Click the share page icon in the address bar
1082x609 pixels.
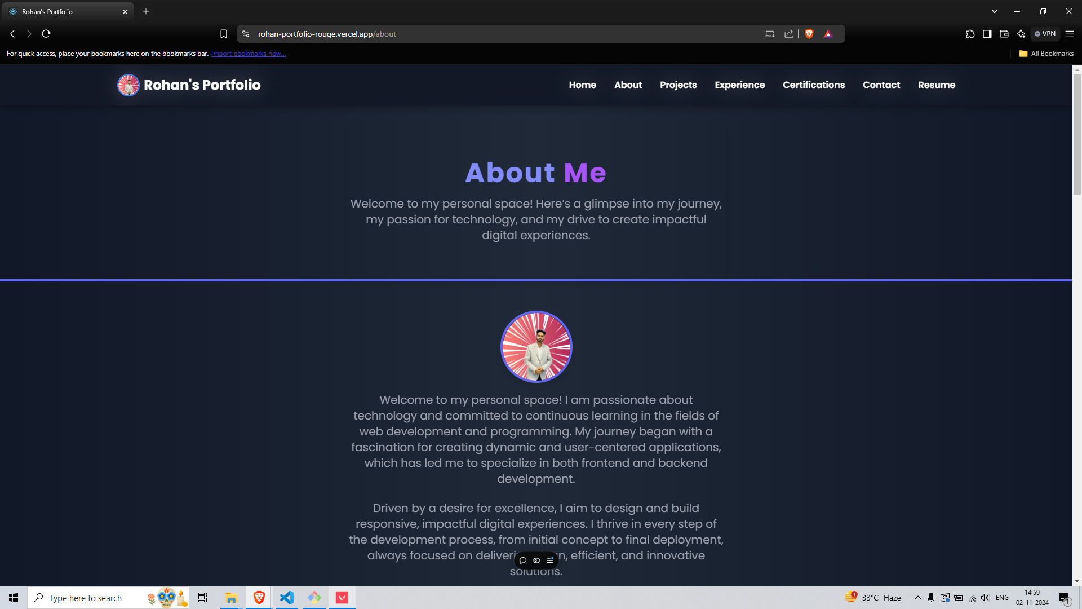[x=788, y=34]
